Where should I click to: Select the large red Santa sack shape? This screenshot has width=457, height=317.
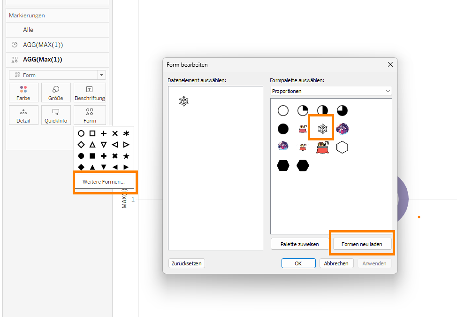pyautogui.click(x=322, y=147)
